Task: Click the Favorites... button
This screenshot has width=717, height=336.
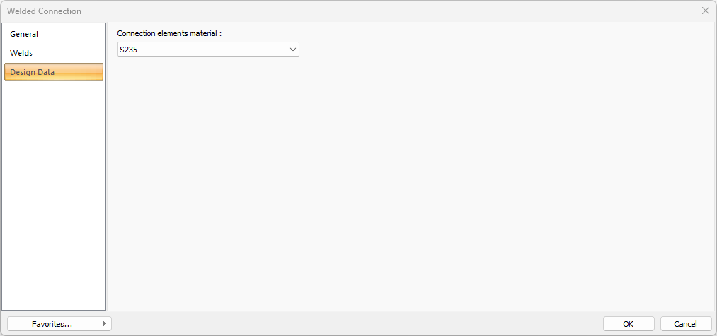Action: (52, 323)
